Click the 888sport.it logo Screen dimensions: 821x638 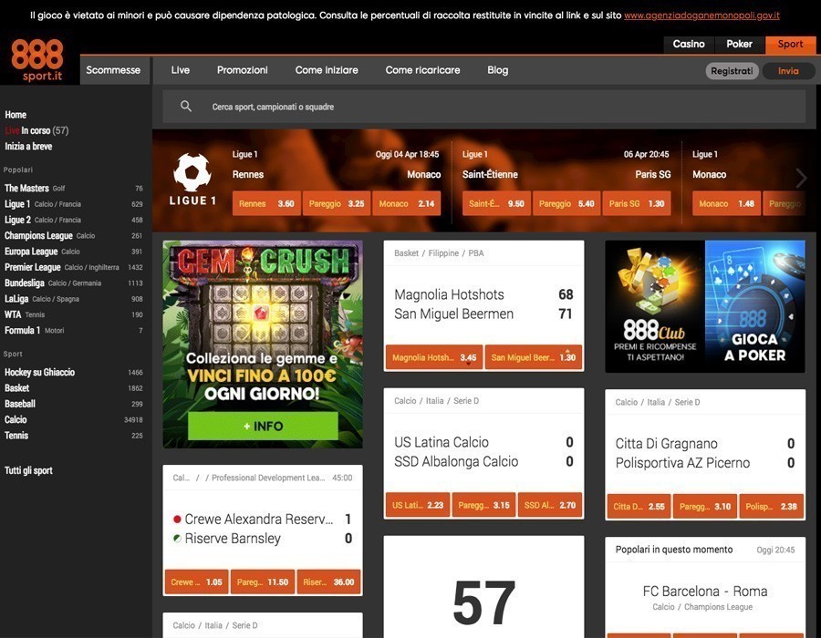coord(37,60)
